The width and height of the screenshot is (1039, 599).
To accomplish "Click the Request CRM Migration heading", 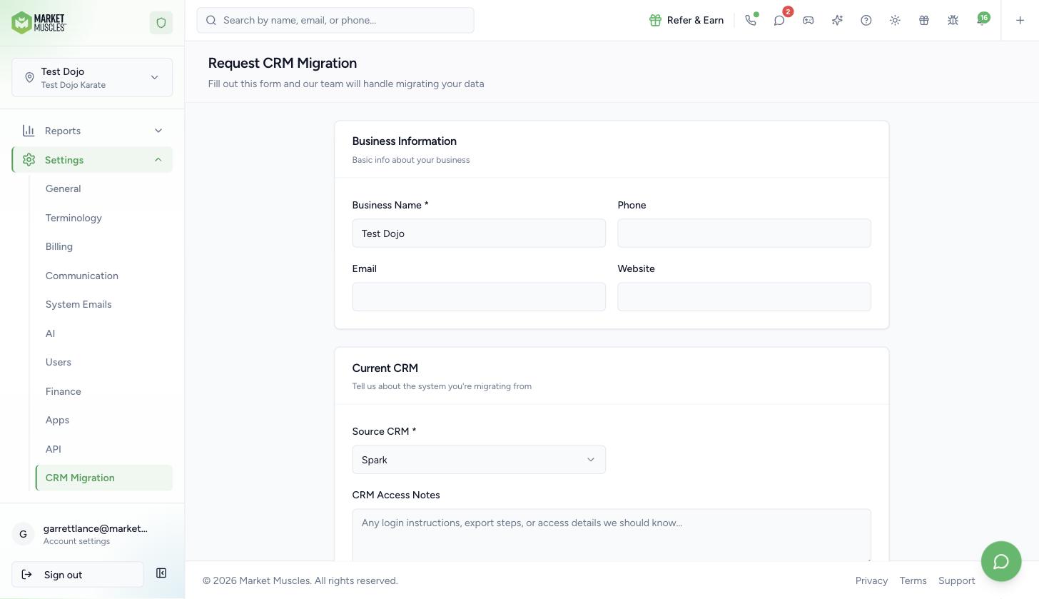I will click(283, 63).
